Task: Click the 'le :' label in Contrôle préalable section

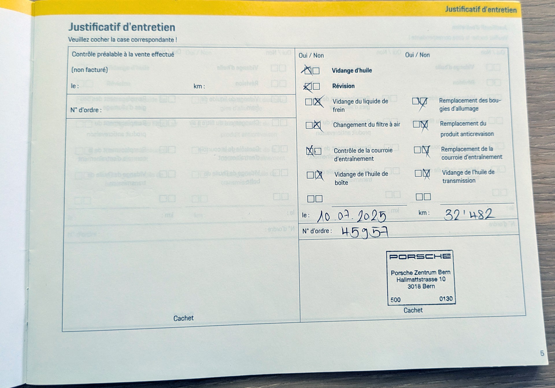Action: click(75, 86)
